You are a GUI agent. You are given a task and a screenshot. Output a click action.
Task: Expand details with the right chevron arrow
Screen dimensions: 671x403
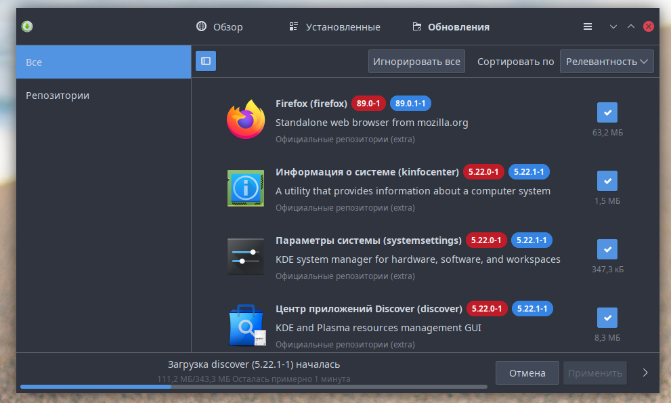point(645,373)
